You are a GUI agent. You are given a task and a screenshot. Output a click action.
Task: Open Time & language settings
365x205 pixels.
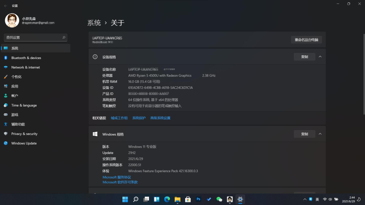pos(35,105)
